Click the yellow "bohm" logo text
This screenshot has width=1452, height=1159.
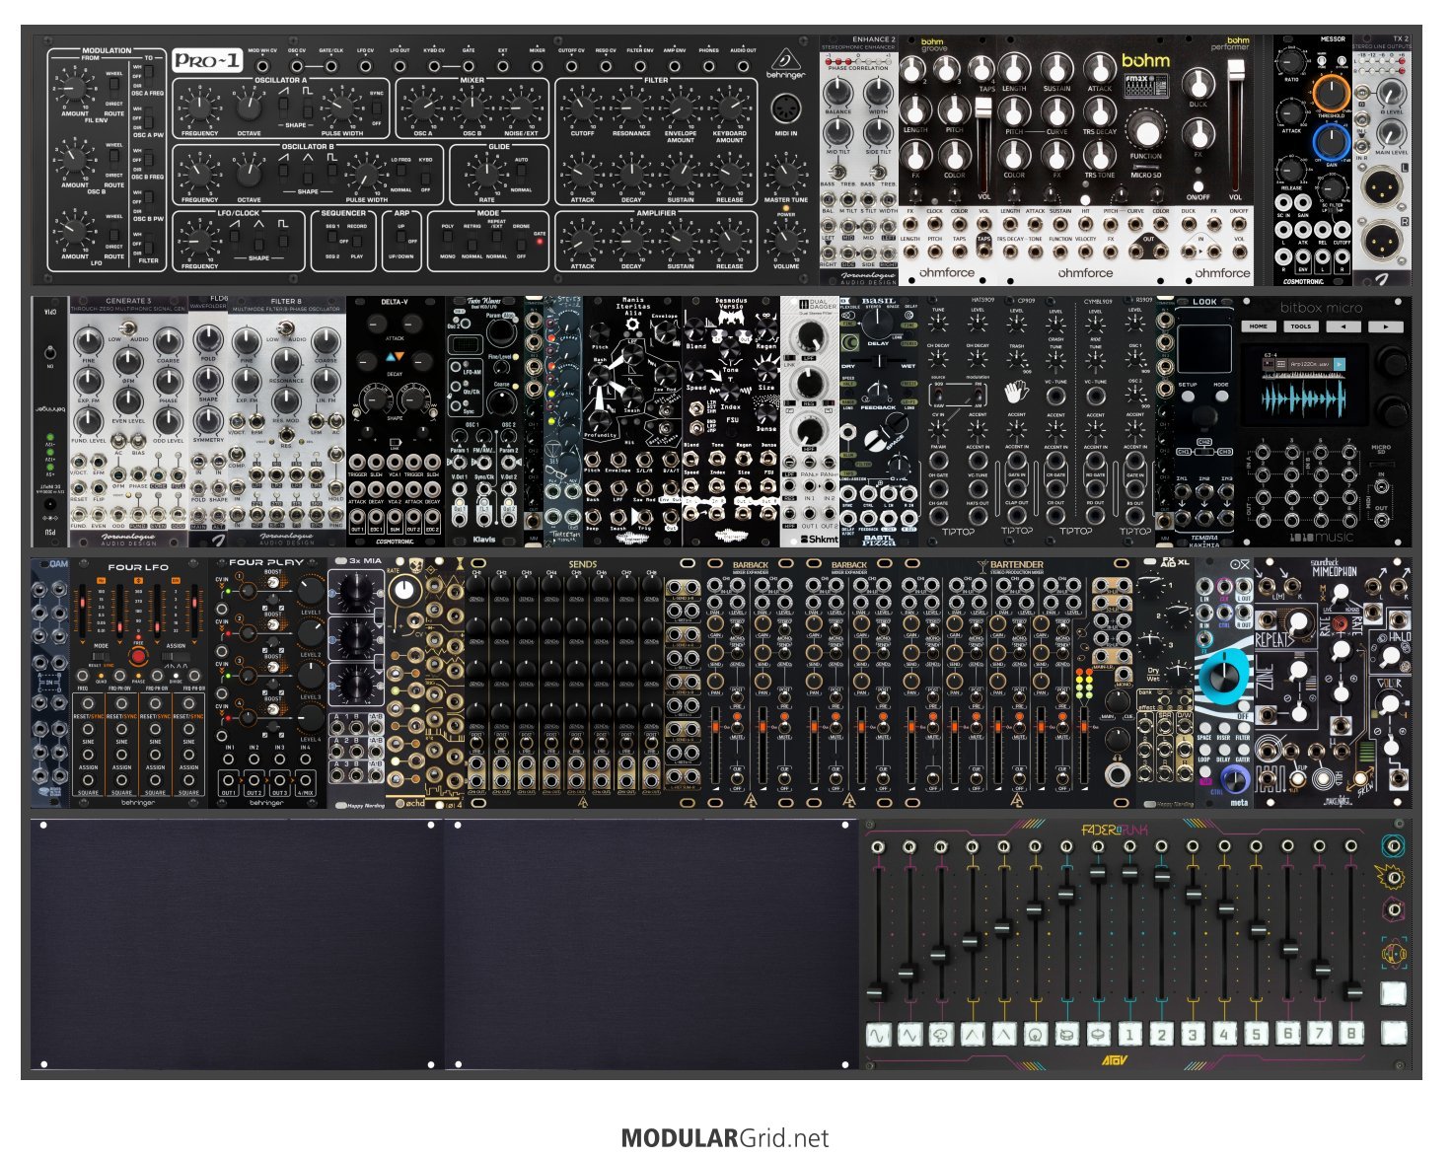[1146, 59]
